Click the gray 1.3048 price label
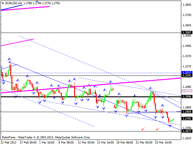This screenshot has height=145, width=193. point(187,91)
